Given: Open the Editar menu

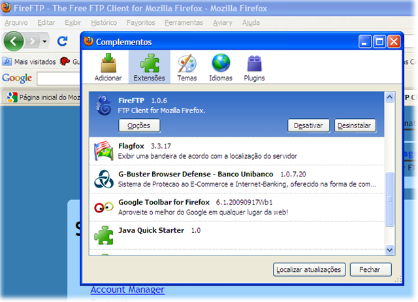Looking at the screenshot, I should (46, 23).
